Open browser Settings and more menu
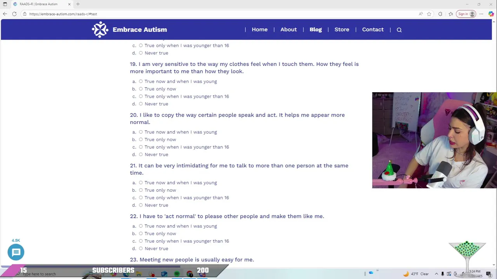Screen dimensions: 497x279 481,14
